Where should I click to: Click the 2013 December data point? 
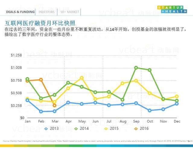pyautogui.click(x=177, y=104)
